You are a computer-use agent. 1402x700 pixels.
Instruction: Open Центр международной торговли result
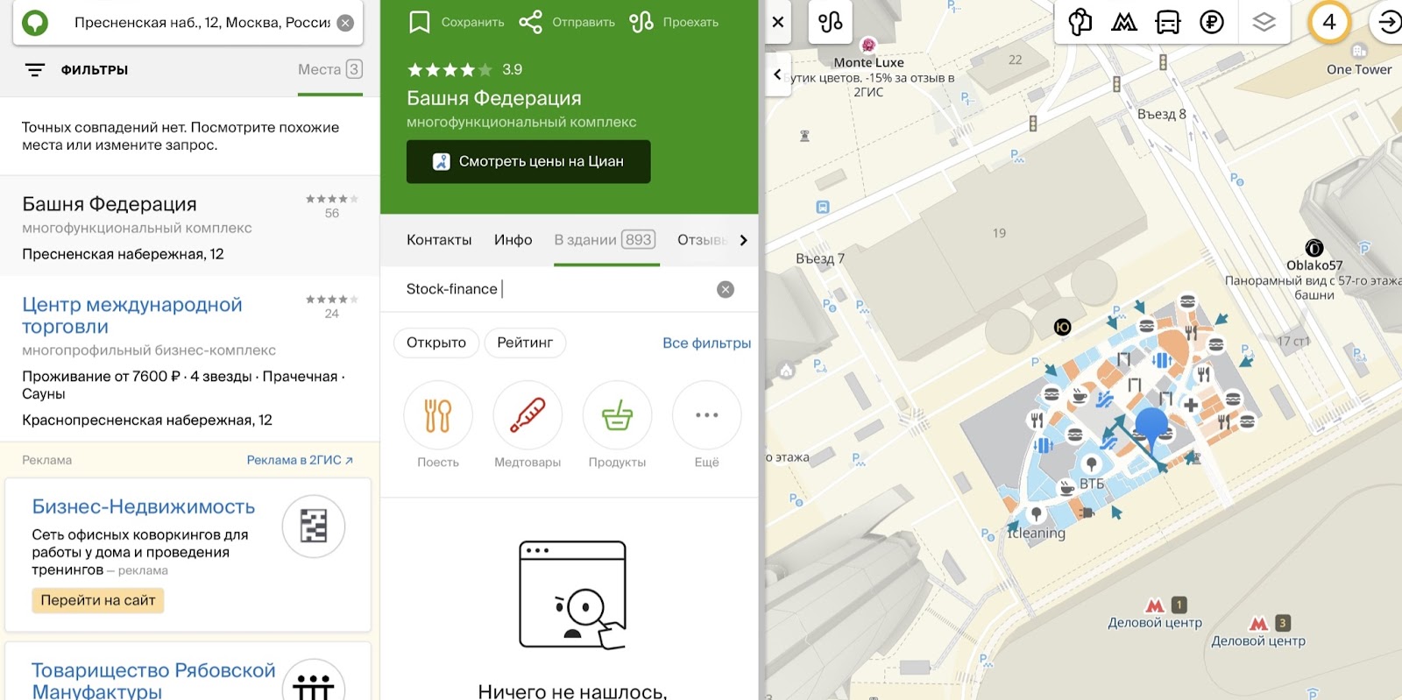132,315
